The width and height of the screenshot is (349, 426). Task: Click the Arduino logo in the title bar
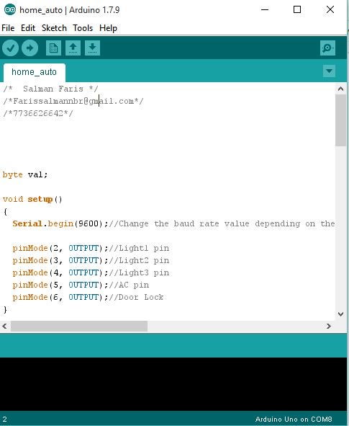click(10, 10)
